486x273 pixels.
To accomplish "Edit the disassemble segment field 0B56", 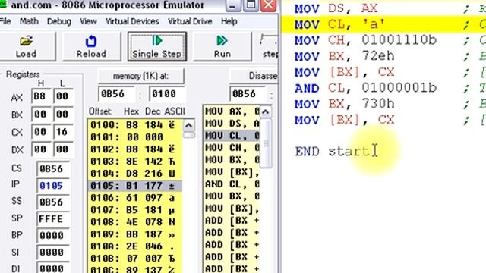I will [x=248, y=94].
